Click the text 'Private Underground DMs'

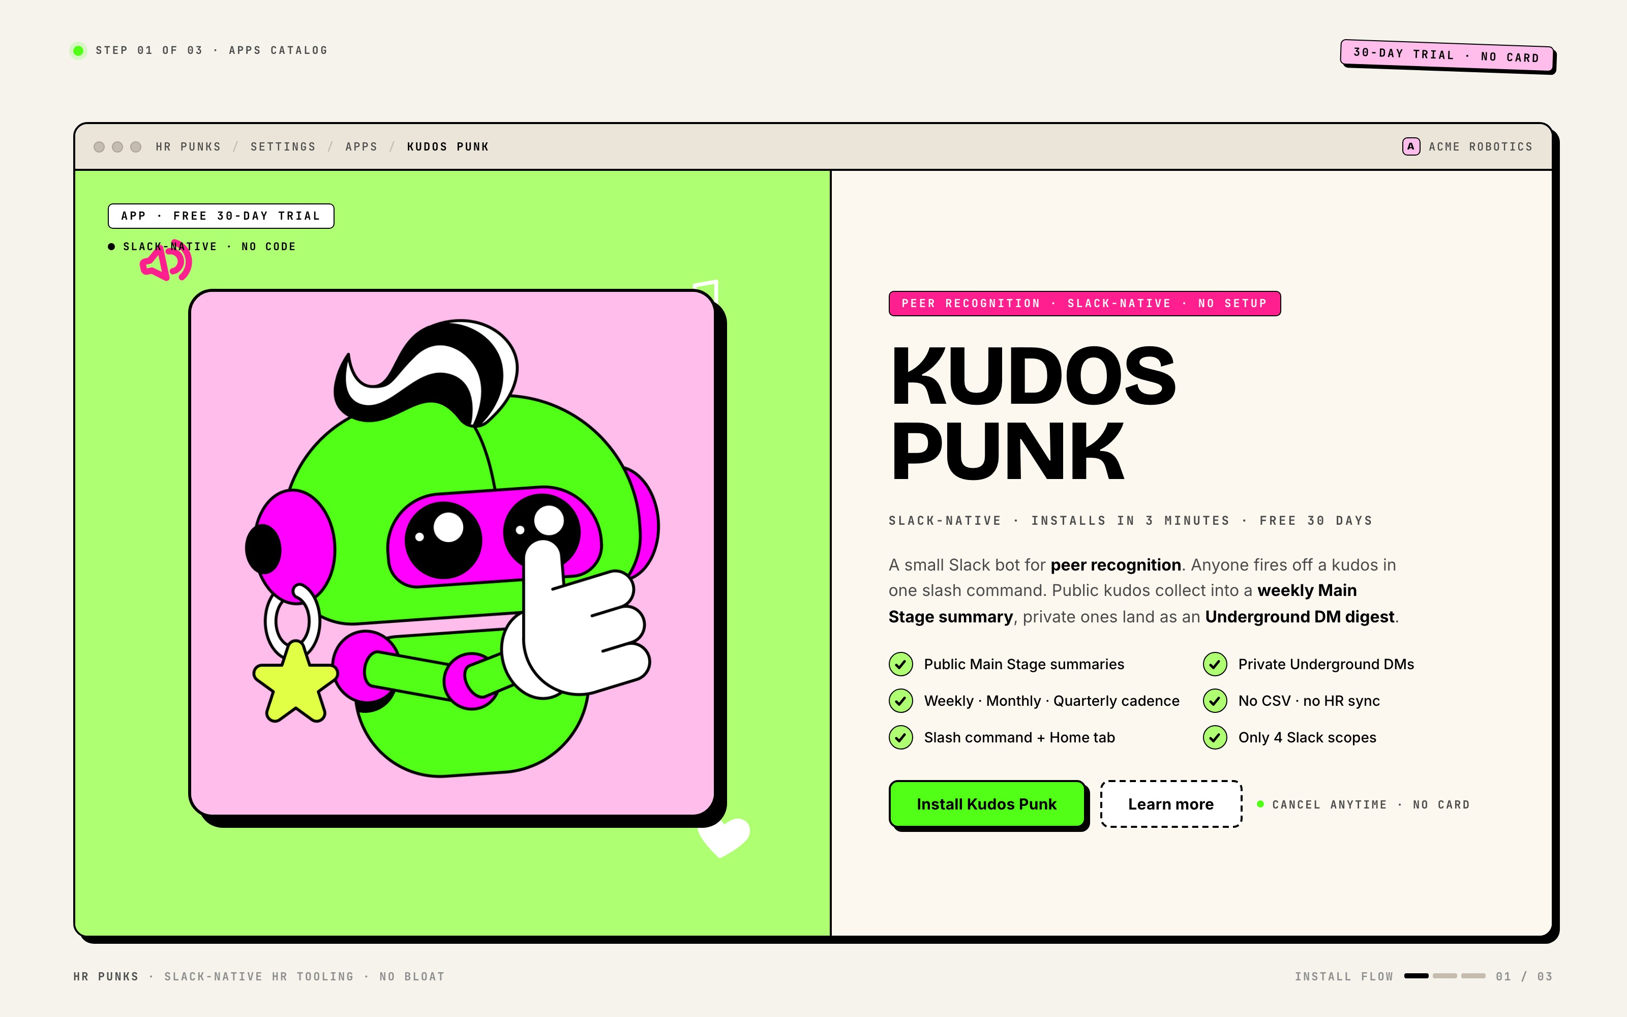click(x=1326, y=664)
